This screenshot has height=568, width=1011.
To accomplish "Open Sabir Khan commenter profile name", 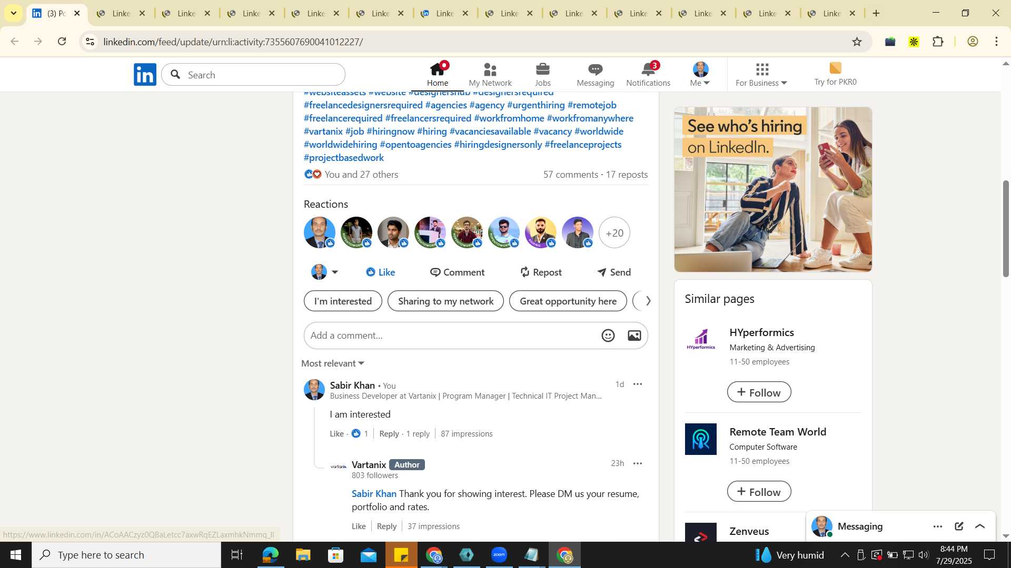I will click(352, 385).
